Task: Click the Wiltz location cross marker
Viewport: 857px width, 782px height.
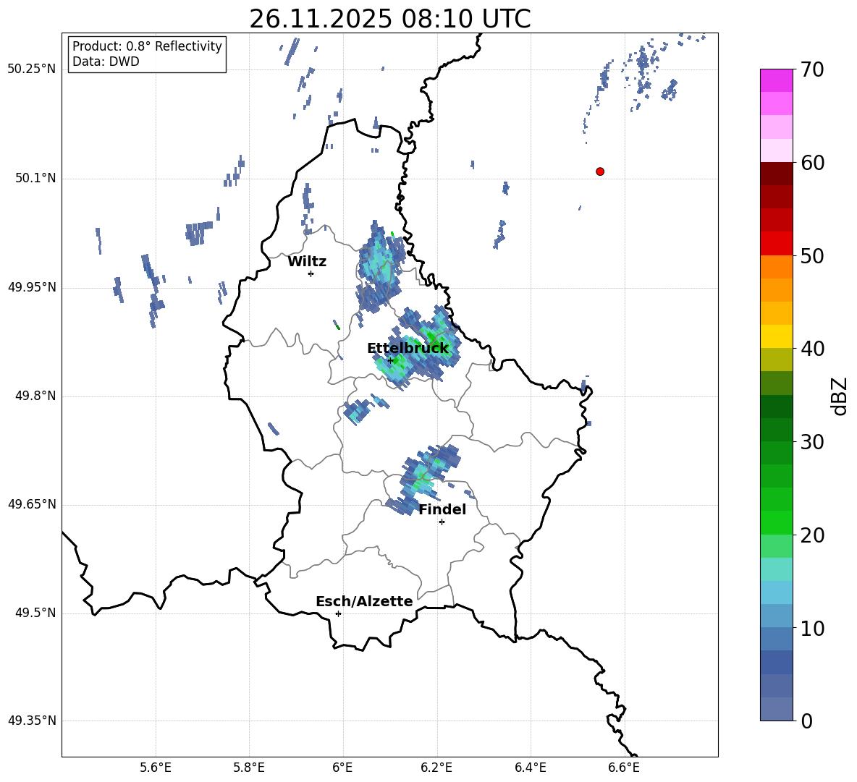Action: (311, 273)
